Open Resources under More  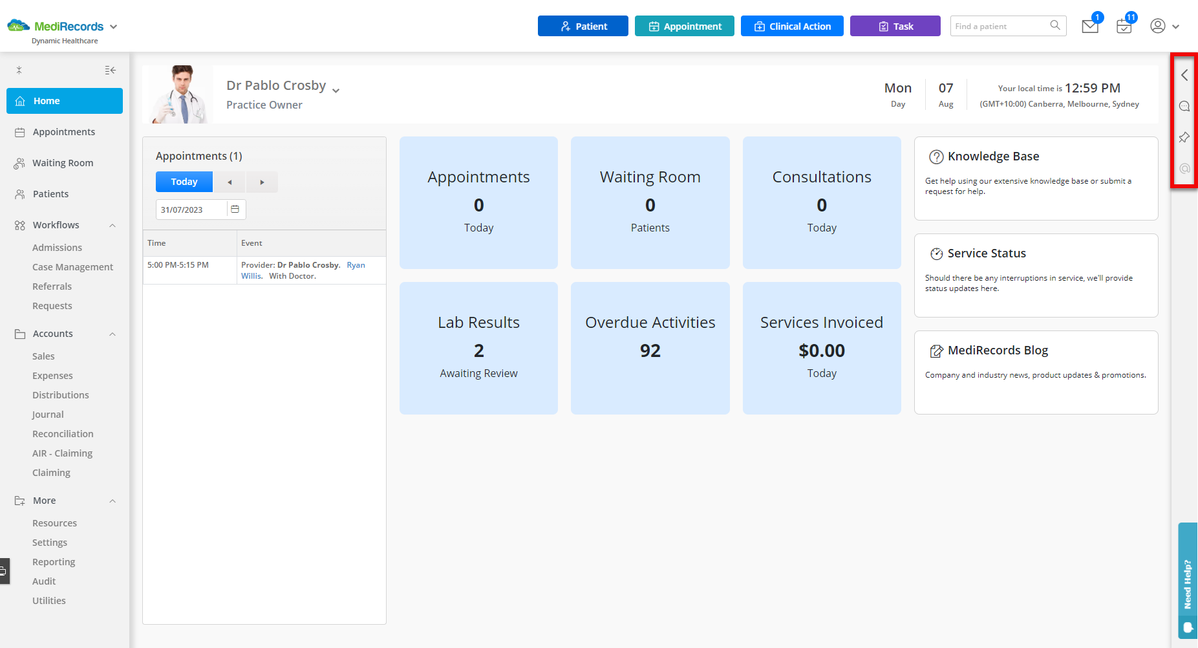54,523
